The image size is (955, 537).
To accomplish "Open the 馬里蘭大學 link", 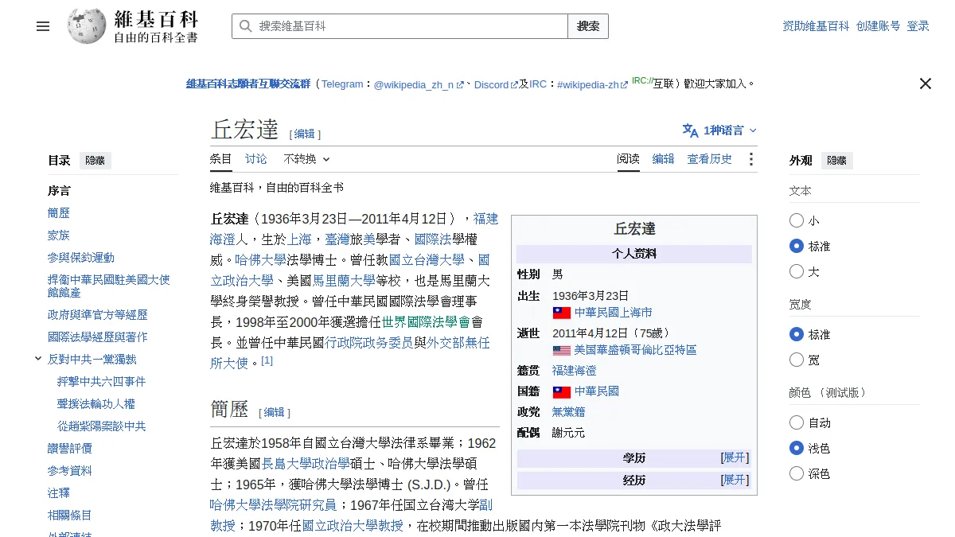I will point(344,280).
